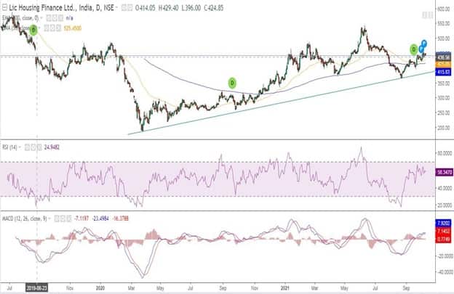The width and height of the screenshot is (454, 294).
Task: Click the purple RSI value label 58.3470
Action: 445,173
